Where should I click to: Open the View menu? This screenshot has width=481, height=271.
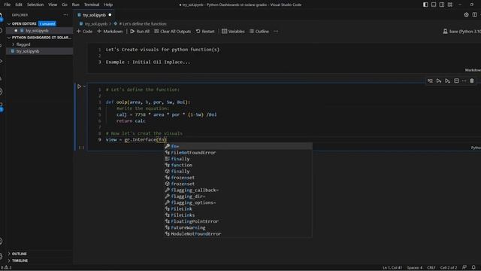point(53,5)
